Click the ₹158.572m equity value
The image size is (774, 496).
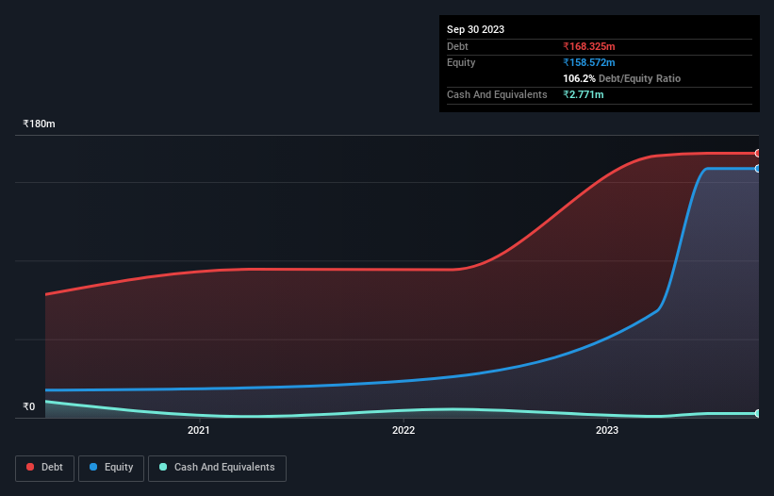[589, 62]
